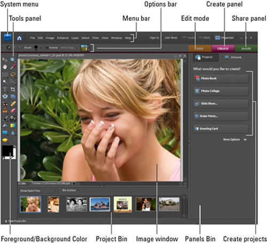Select the Lasso tool
This screenshot has height=243, width=267.
[13, 75]
